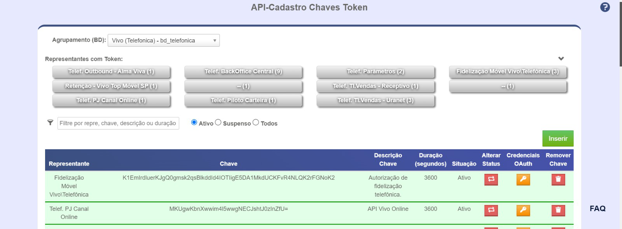The height and width of the screenshot is (229, 622).
Task: Open OAuth credentials for API Vivo Online
Action: [523, 210]
